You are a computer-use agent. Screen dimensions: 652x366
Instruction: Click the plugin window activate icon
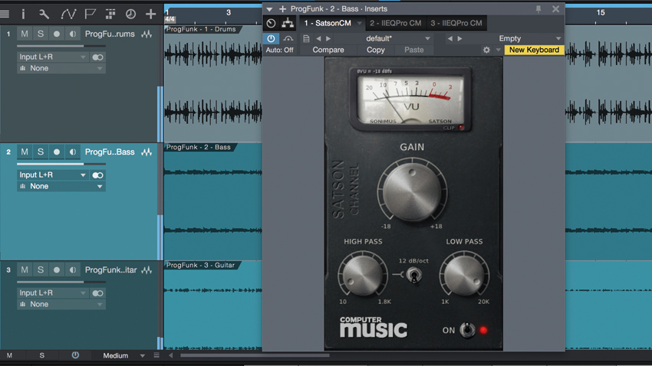(x=271, y=23)
